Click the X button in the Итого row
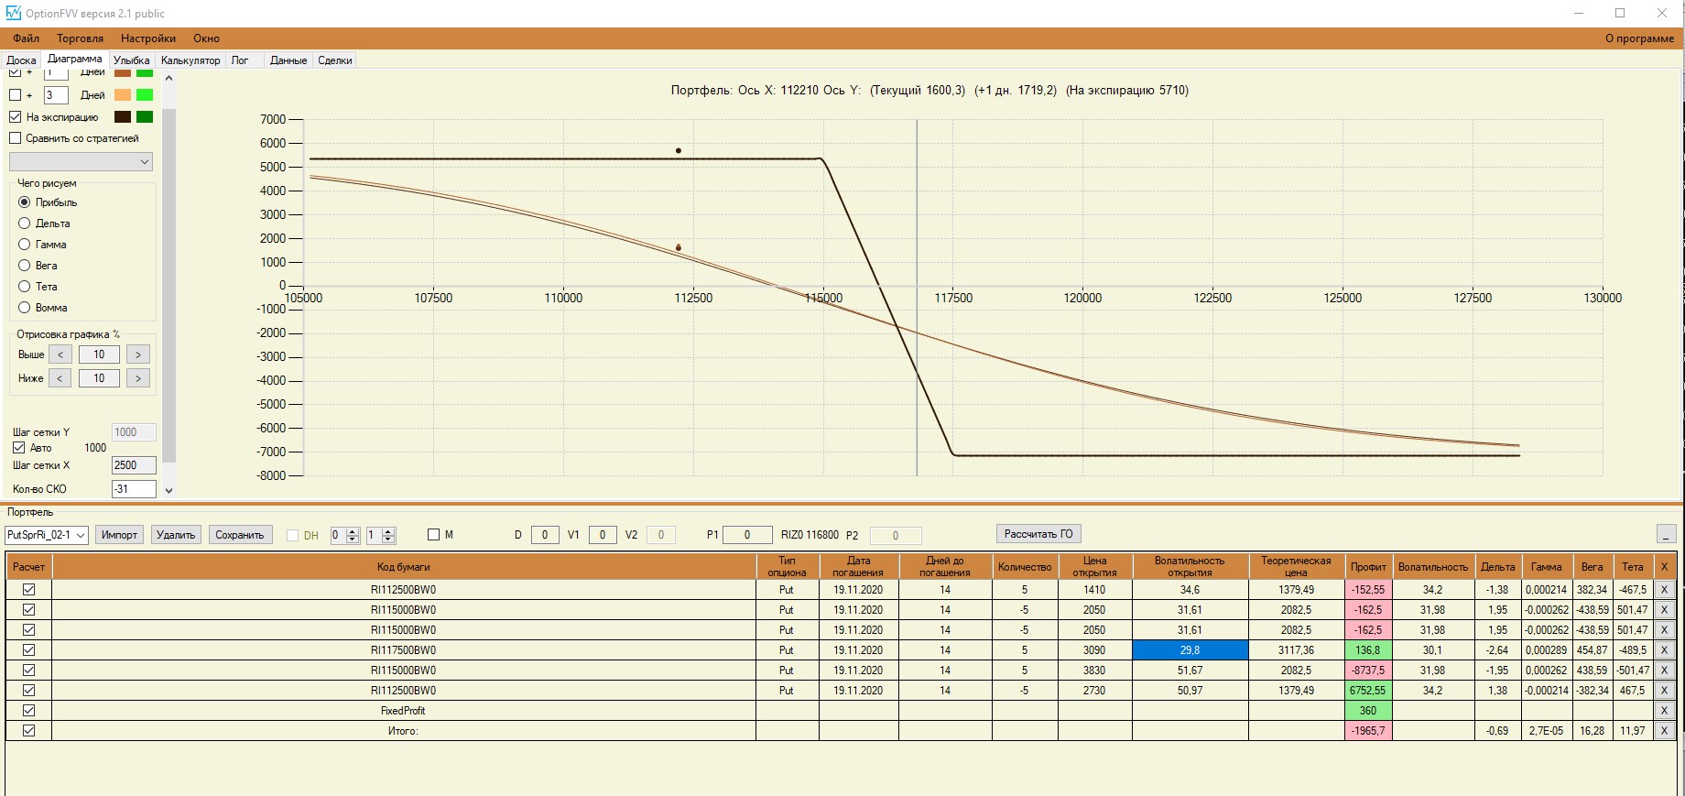Screen dimensions: 1685x796 (x=1664, y=731)
